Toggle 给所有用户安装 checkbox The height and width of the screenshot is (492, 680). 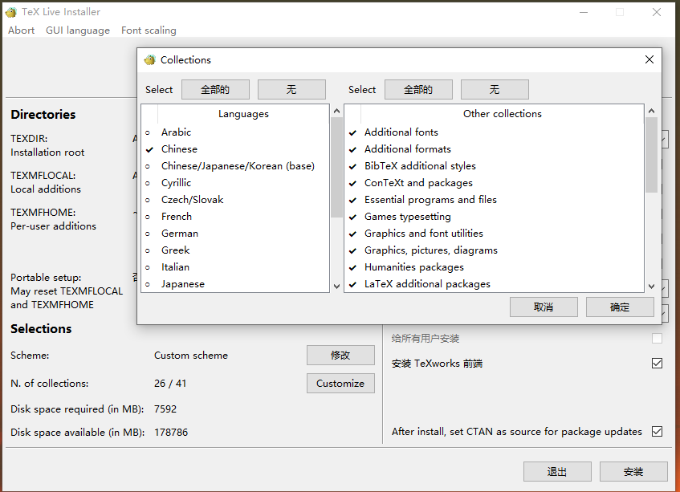(x=657, y=338)
